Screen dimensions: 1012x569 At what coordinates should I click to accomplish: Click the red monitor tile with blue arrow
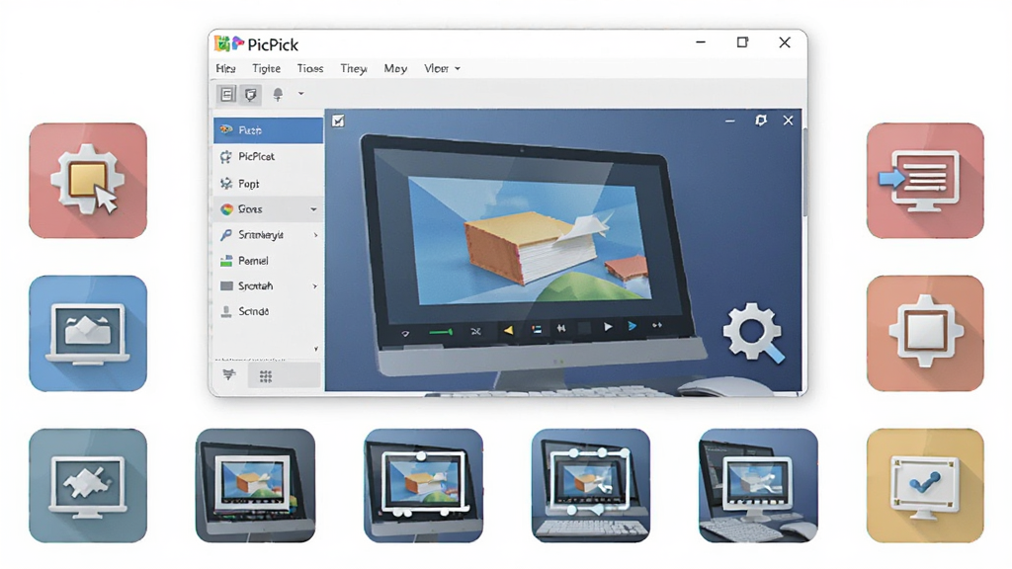(x=925, y=181)
